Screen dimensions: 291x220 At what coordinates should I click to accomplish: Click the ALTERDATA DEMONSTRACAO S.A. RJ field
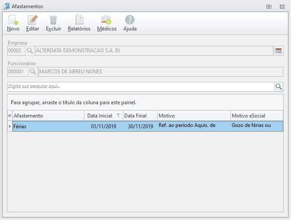[154, 51]
